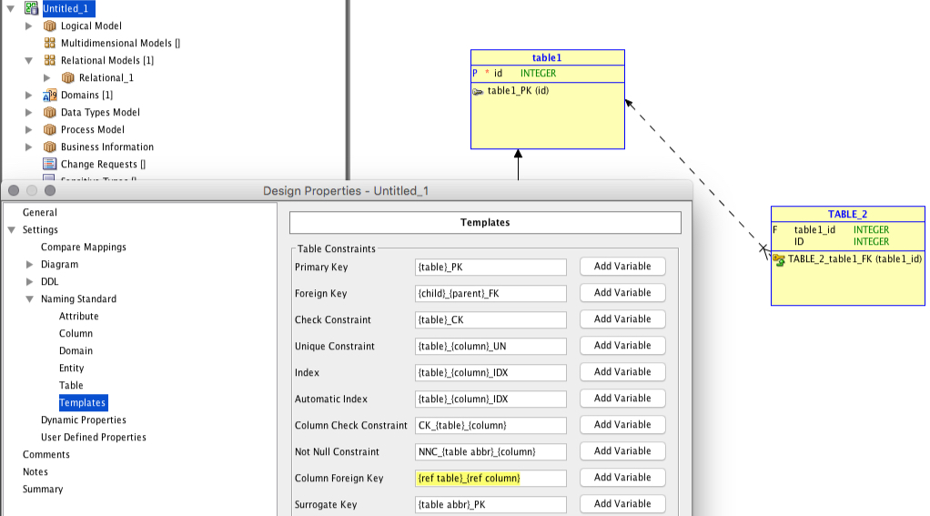Select table1_id column in TABLE_2
930x516 pixels.
[814, 230]
